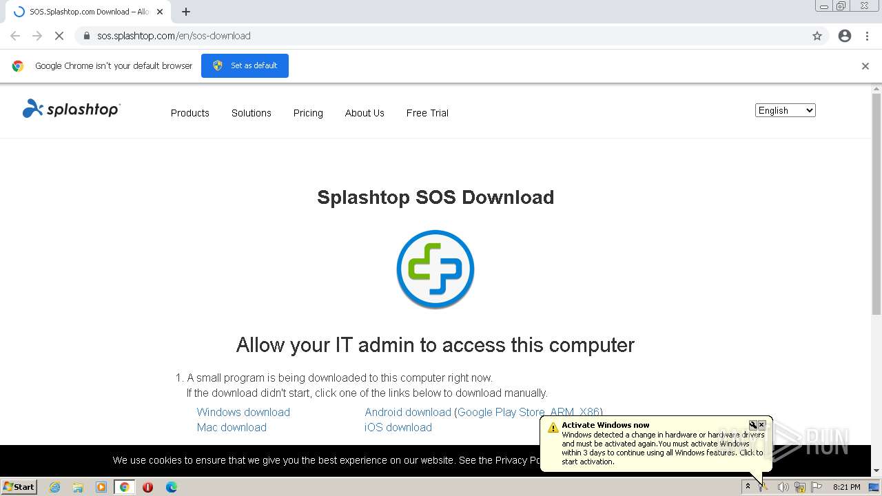Click the scrollbar down arrow
Screen dimensions: 882x496
click(876, 471)
